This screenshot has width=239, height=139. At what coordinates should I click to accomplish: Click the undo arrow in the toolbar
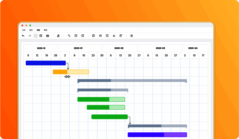pos(23,36)
